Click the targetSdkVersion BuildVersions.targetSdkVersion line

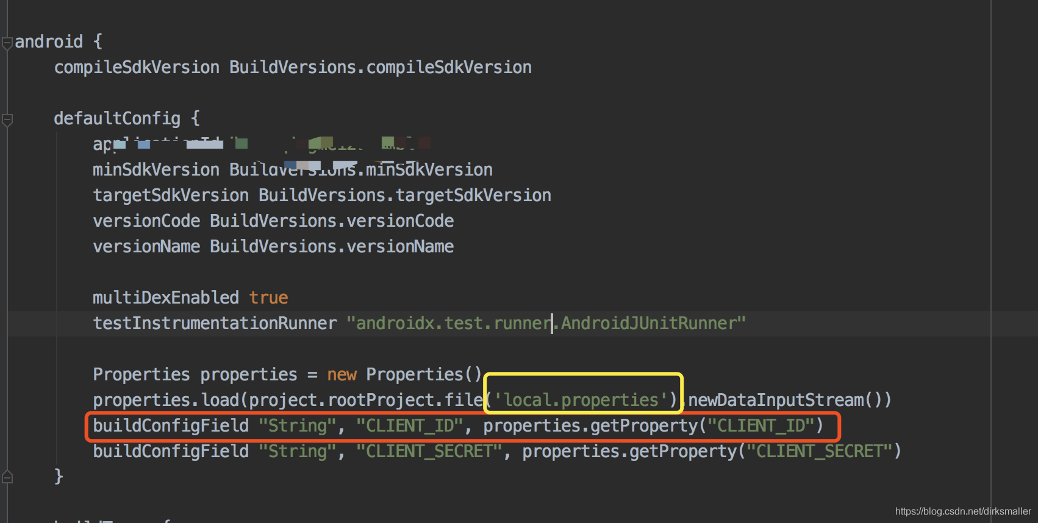click(x=322, y=195)
